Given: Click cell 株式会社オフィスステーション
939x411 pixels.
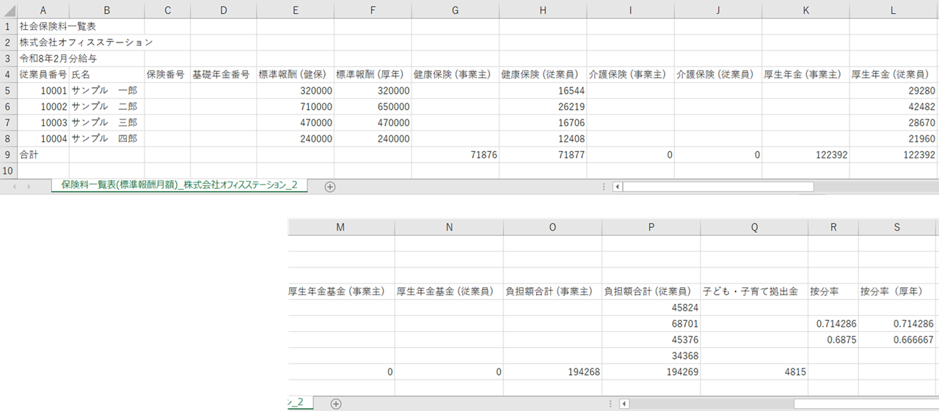Looking at the screenshot, I should pos(86,42).
